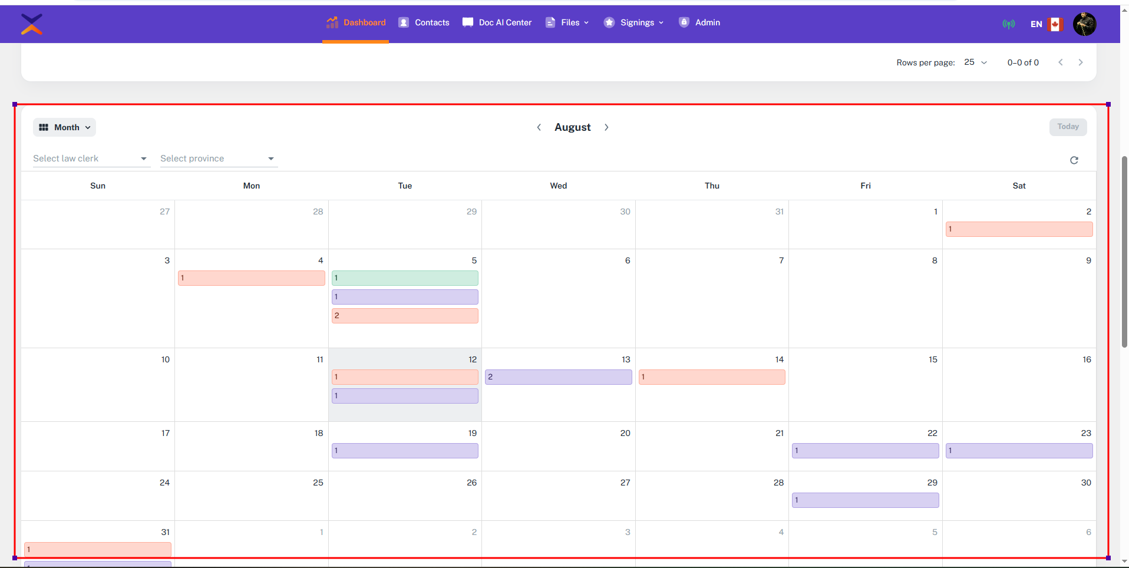Open the Files menu
1129x568 pixels.
567,22
